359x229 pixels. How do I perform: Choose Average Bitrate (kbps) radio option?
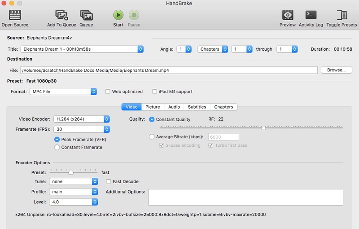(x=152, y=137)
